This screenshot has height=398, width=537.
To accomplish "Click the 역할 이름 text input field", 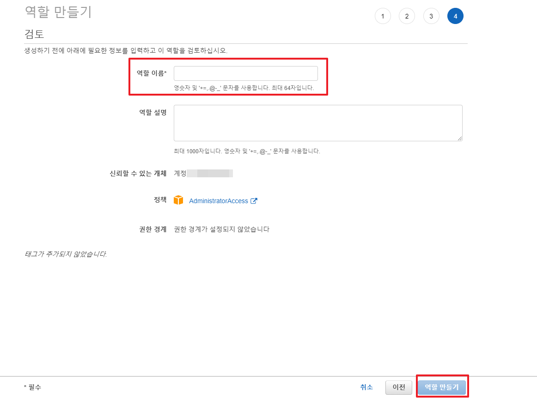I will [245, 73].
